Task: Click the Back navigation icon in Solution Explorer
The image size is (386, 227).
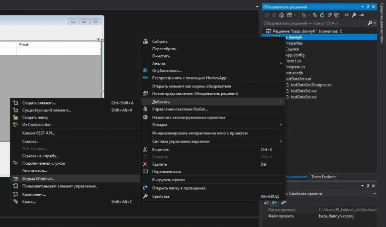Action: (x=267, y=15)
